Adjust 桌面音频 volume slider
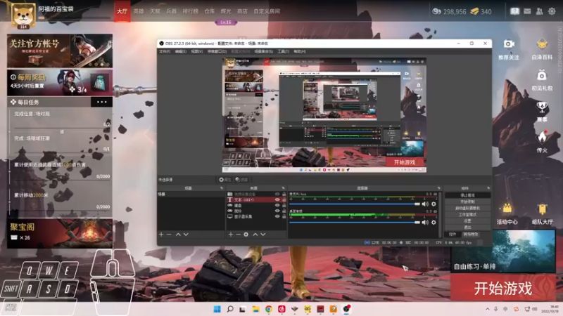Image resolution: width=563 pixels, height=316 pixels. [355, 223]
